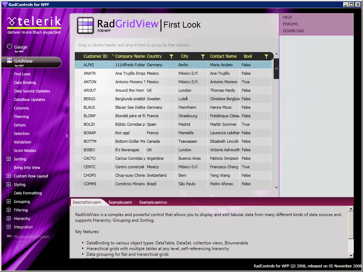Open the DataBase Updates example

click(x=29, y=100)
